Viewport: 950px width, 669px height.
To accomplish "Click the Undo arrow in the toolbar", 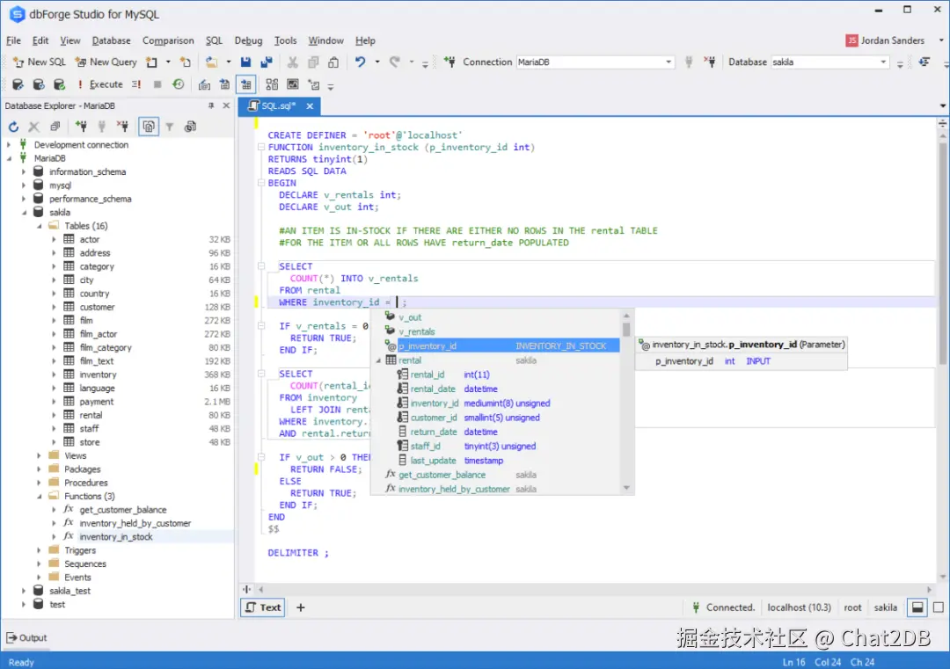I will [x=361, y=61].
